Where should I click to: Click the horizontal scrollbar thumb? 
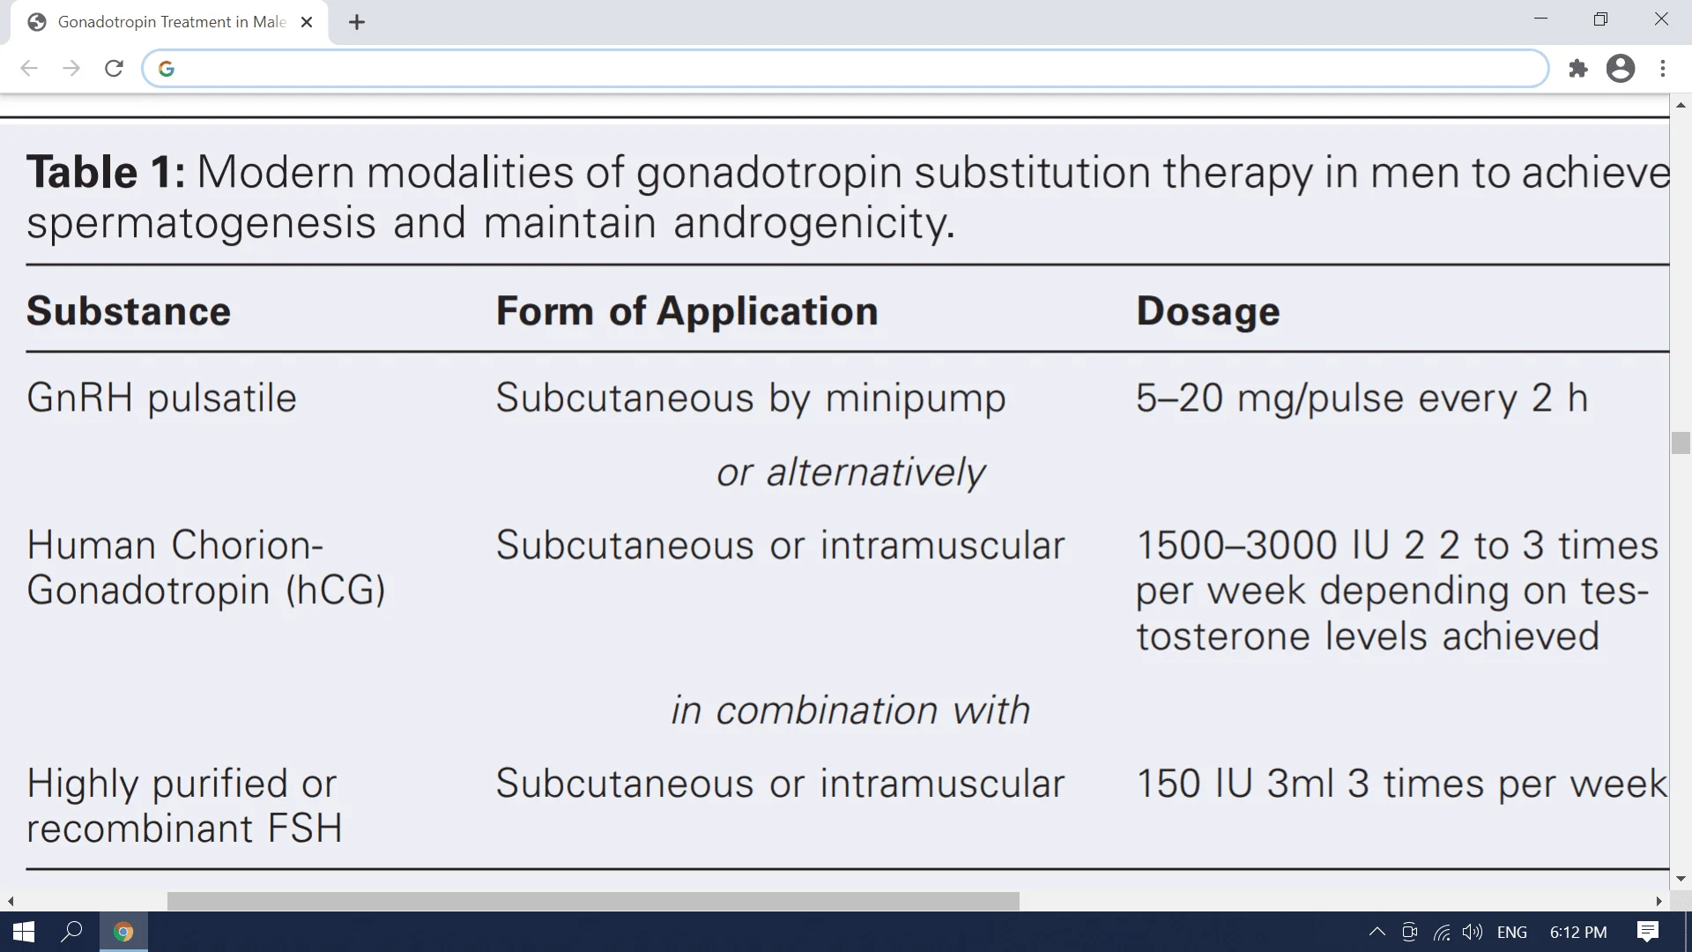coord(593,901)
